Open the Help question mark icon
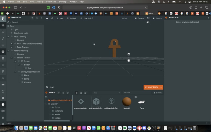This screenshot has height=132, width=211. click(x=3, y=104)
